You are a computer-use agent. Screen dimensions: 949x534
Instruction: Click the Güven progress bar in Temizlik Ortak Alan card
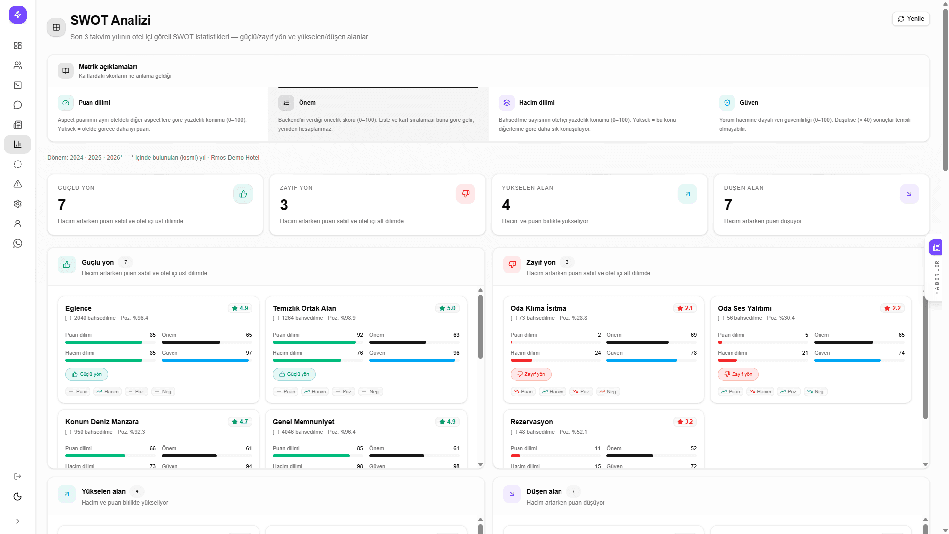point(414,360)
